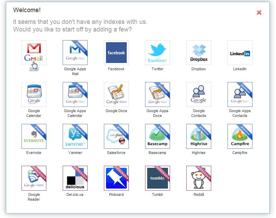Add the Facebook index icon
The width and height of the screenshot is (276, 218).
pos(116,53)
